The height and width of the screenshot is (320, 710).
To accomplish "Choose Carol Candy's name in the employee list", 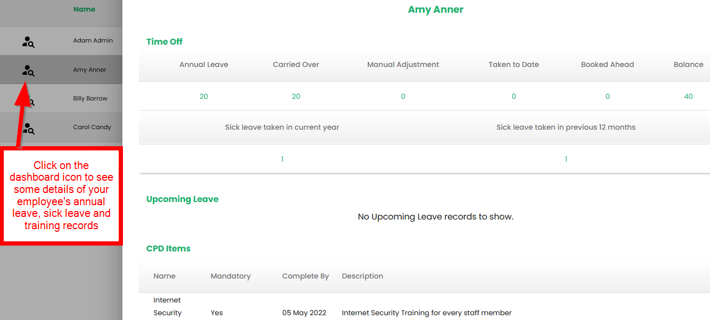I will click(92, 127).
